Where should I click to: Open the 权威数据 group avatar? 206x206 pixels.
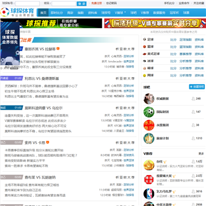pos(149,98)
